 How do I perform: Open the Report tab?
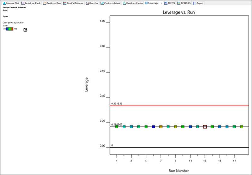coord(198,3)
